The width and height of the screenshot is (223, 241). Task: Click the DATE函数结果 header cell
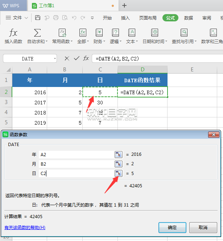coord(143,80)
